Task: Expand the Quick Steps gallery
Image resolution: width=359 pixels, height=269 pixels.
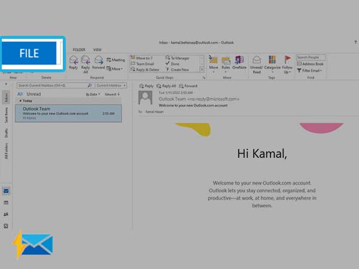Action: (202, 69)
